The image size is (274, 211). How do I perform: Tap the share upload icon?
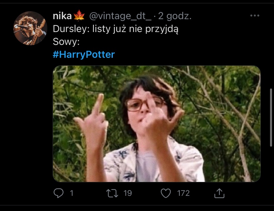pos(219,193)
